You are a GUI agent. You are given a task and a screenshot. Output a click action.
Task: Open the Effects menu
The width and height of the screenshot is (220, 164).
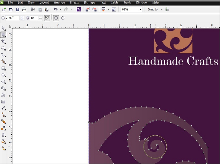[74, 2]
